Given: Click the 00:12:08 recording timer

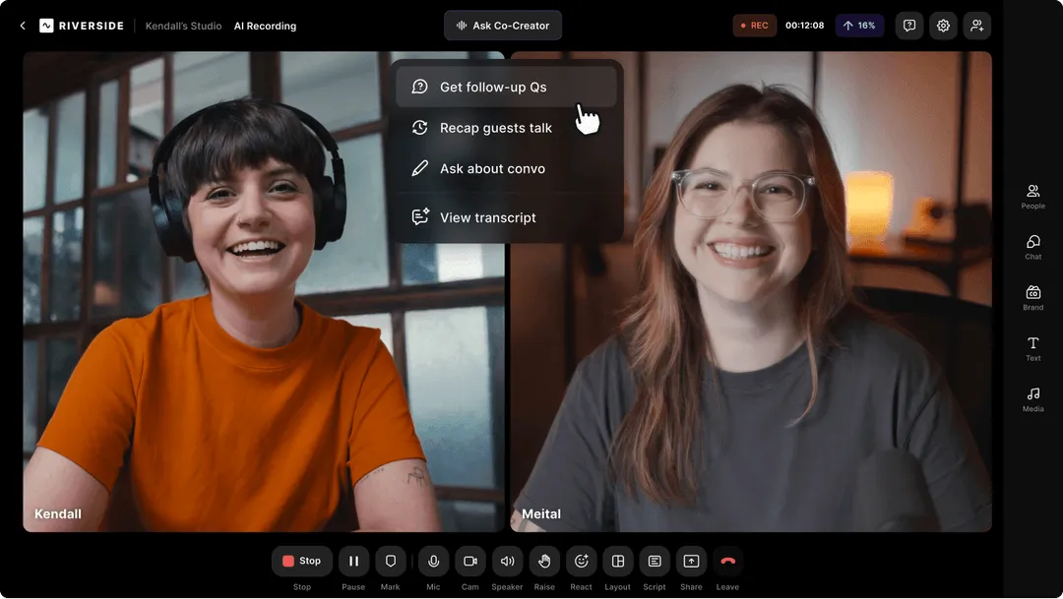Looking at the screenshot, I should click(x=805, y=25).
